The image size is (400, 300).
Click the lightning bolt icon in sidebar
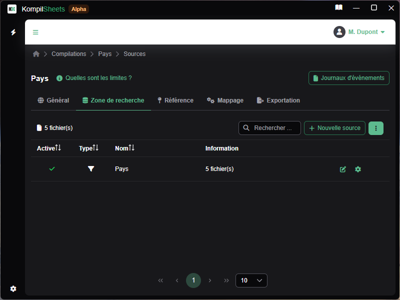[13, 32]
